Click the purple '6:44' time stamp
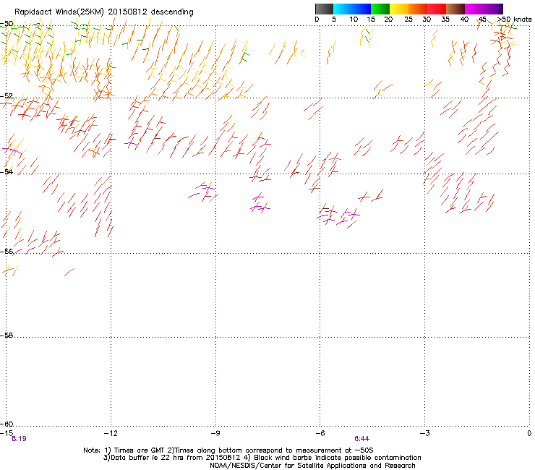The image size is (535, 470). 361,439
